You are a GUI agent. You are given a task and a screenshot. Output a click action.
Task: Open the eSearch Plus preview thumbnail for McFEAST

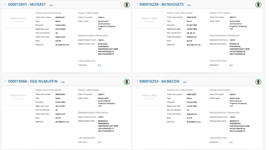(18, 20)
